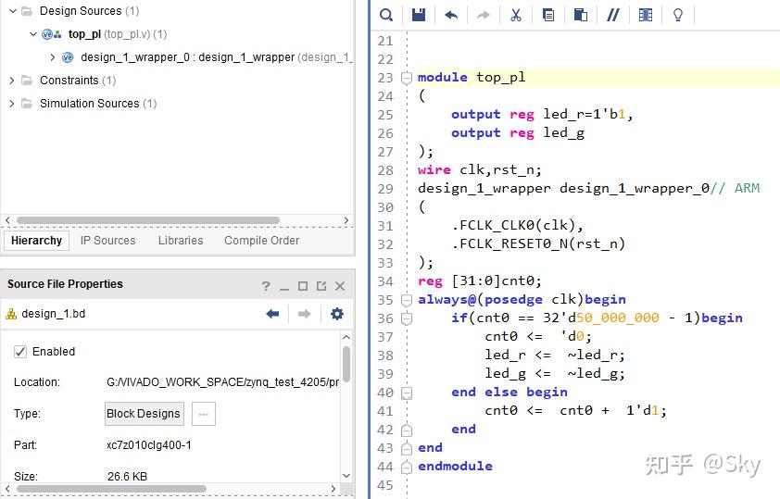Expand the design_1_wrapper_0 node
The image size is (780, 499).
(52, 57)
